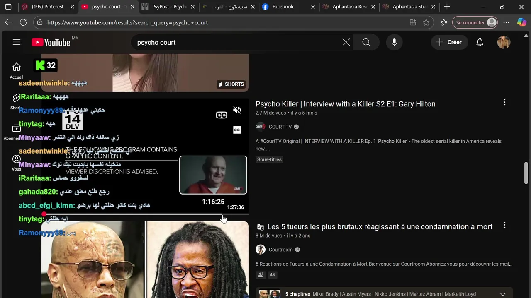The image size is (531, 298).
Task: Click the Créer button
Action: coord(449,42)
